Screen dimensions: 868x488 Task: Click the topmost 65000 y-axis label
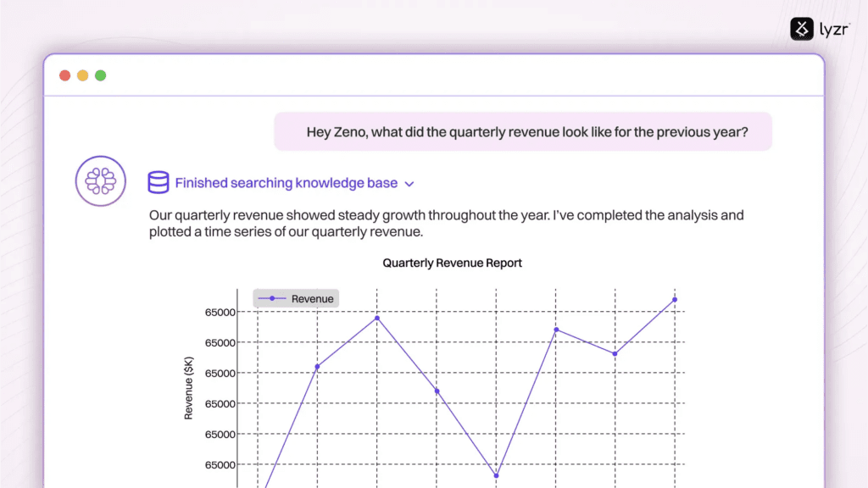[x=220, y=312]
